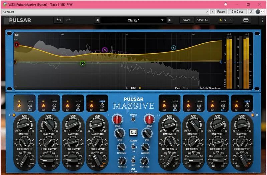Select EQ band node 4
The height and width of the screenshot is (175, 267).
point(173,48)
